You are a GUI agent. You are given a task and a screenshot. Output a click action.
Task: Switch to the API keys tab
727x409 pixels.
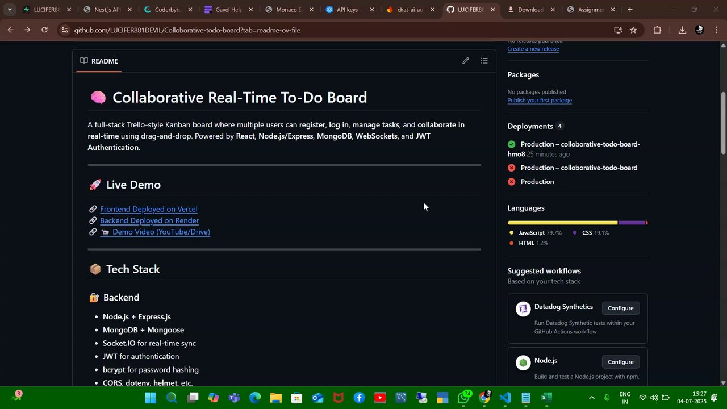click(350, 10)
